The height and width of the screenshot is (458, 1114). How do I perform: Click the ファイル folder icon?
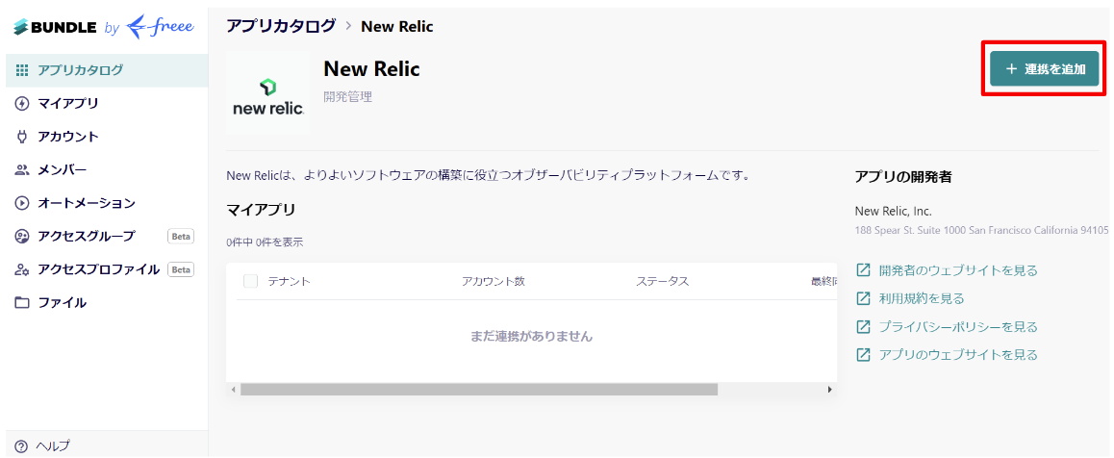click(x=22, y=303)
